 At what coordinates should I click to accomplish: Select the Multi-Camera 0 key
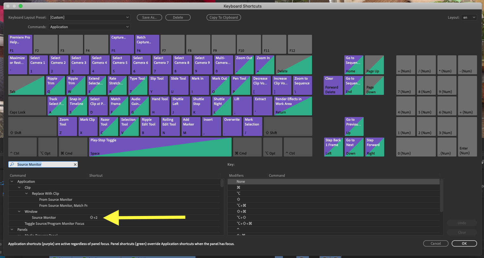tap(224, 65)
